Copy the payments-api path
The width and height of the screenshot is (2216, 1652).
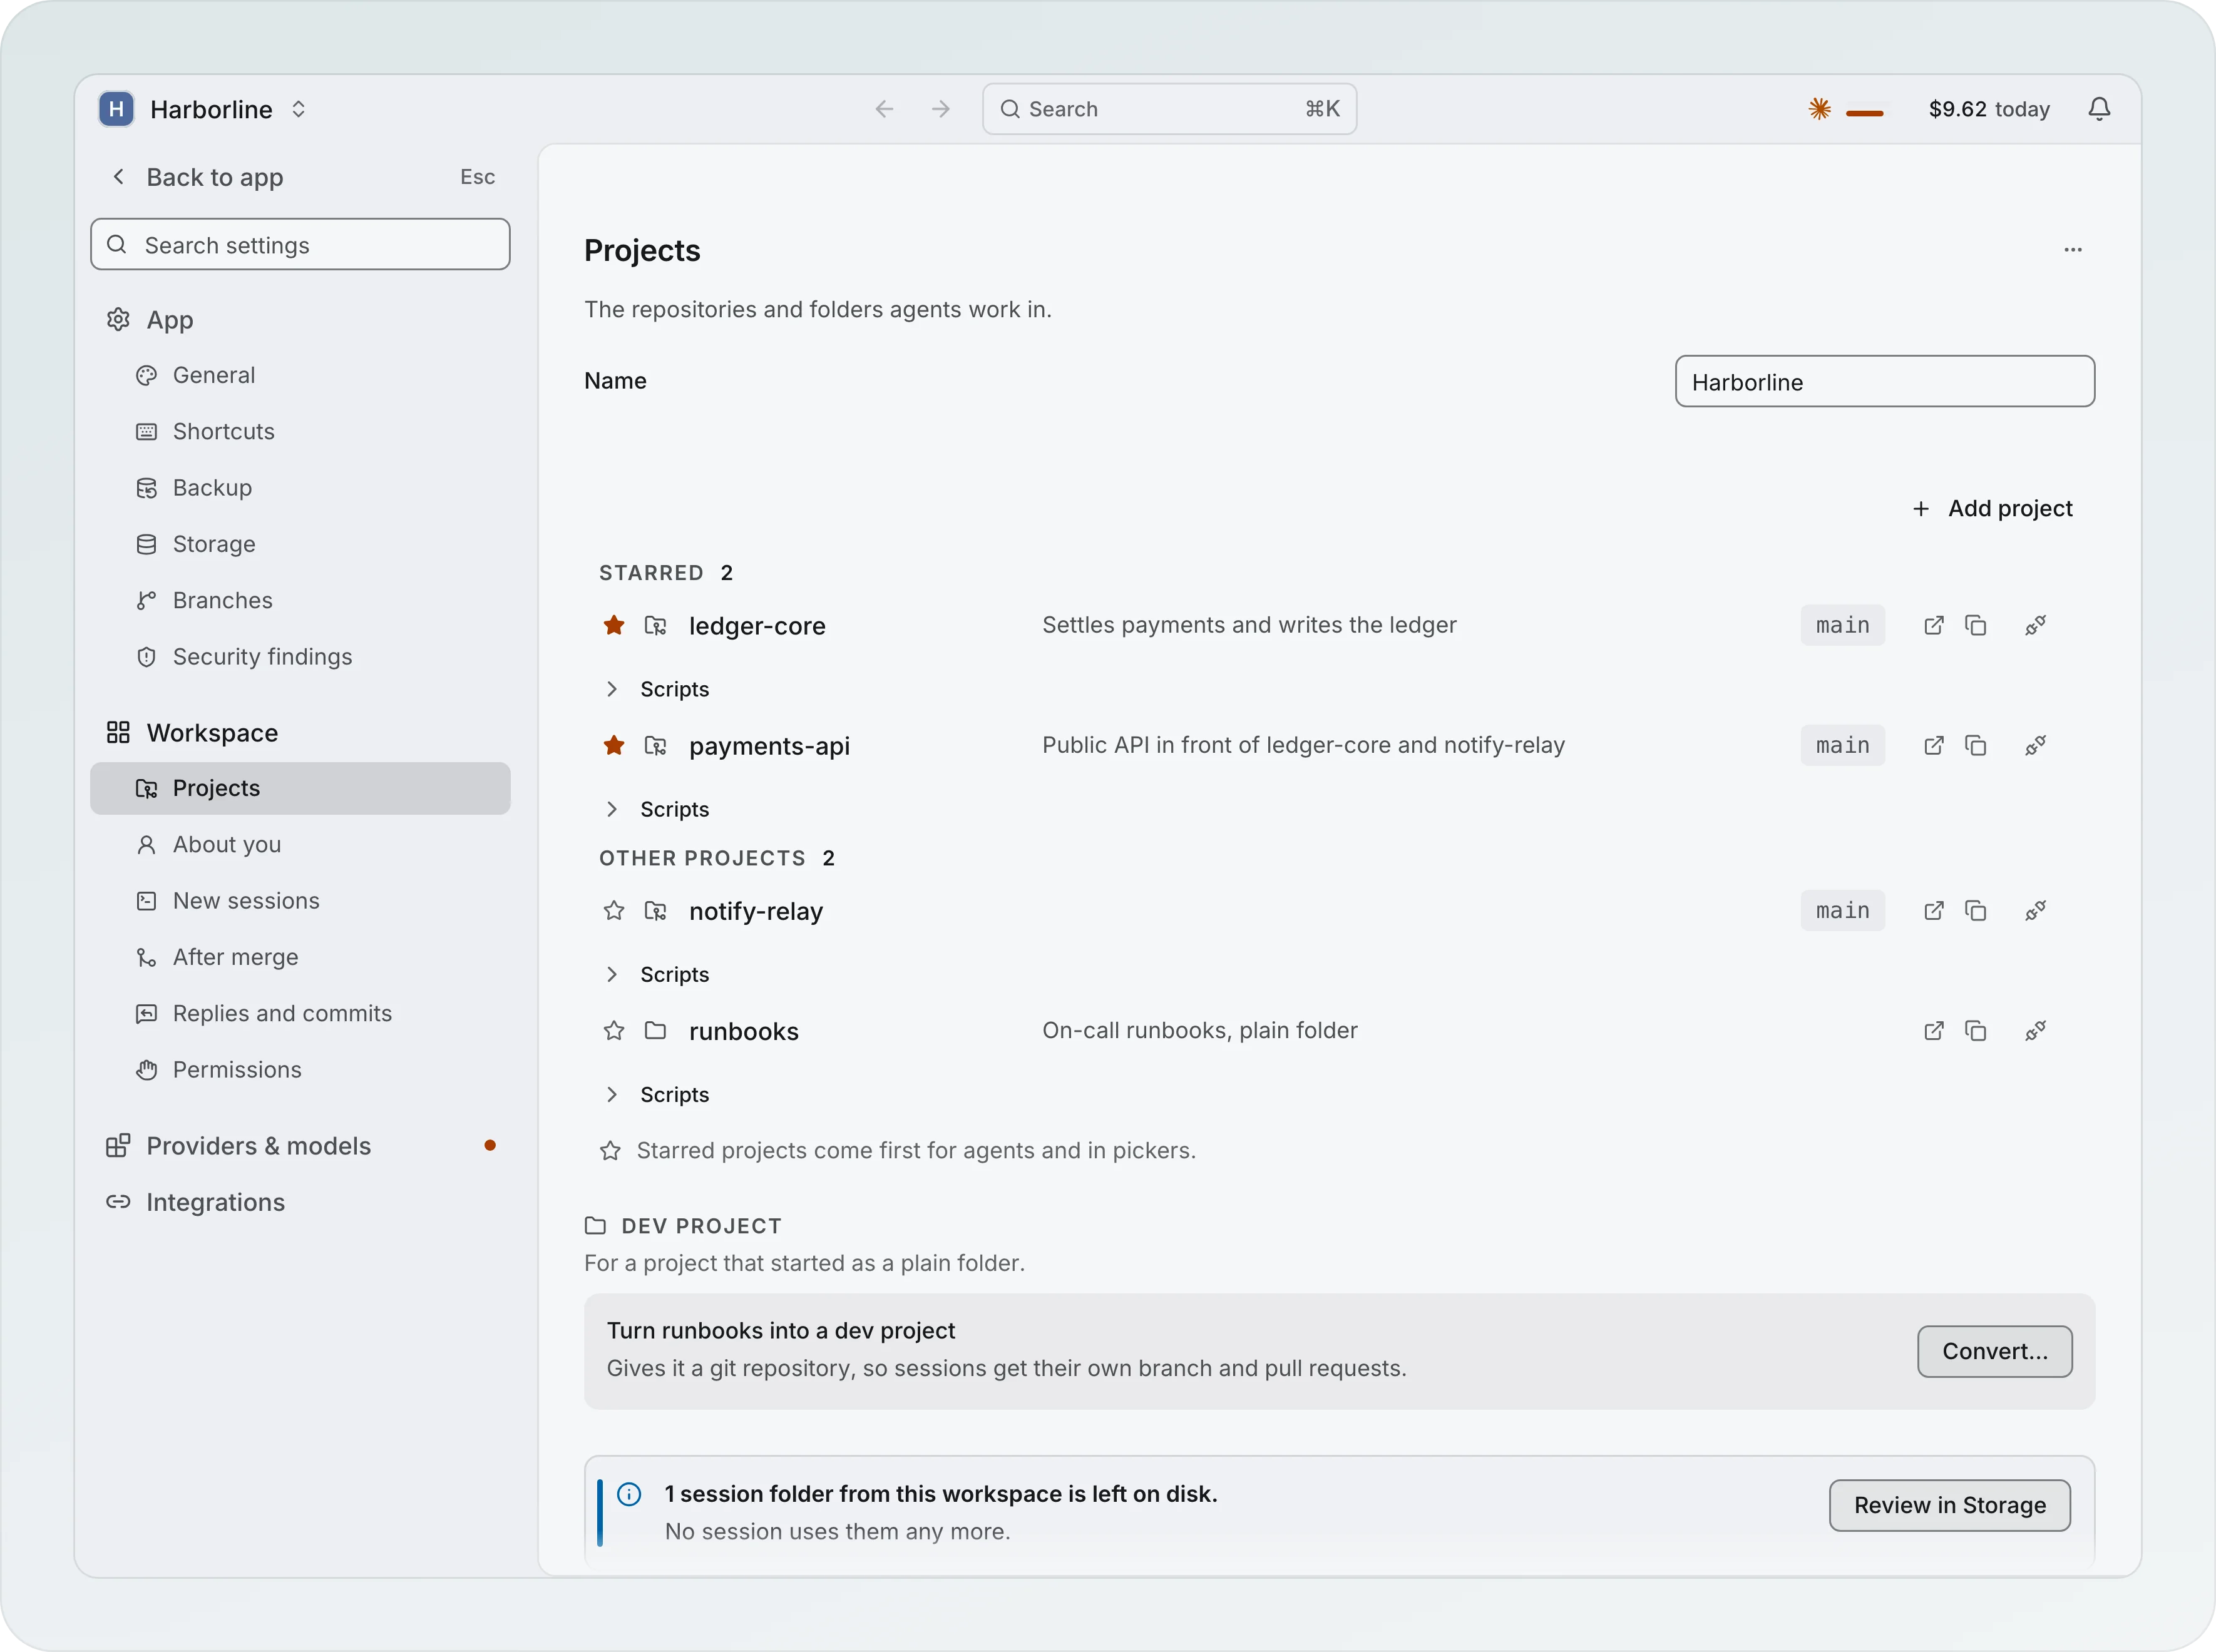tap(1975, 746)
